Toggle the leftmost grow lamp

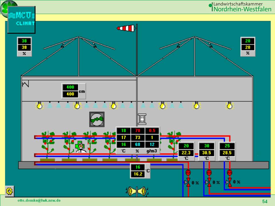[40, 106]
